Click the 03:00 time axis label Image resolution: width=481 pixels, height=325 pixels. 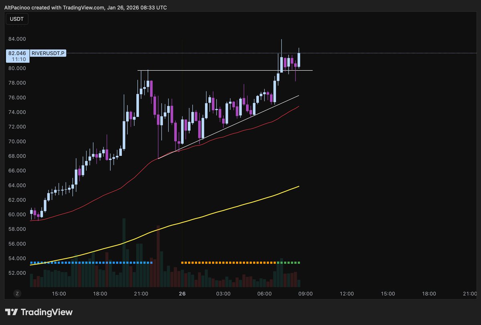point(223,294)
